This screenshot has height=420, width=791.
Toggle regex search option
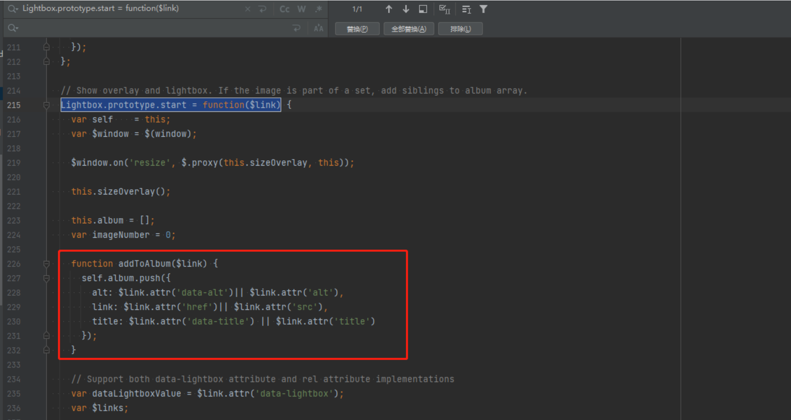tap(319, 9)
